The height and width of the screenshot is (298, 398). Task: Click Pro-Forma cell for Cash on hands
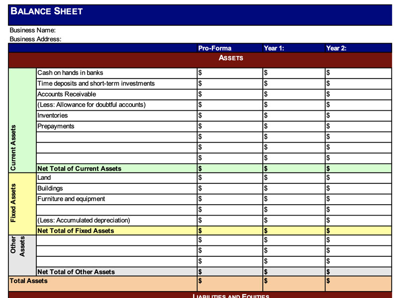[230, 73]
